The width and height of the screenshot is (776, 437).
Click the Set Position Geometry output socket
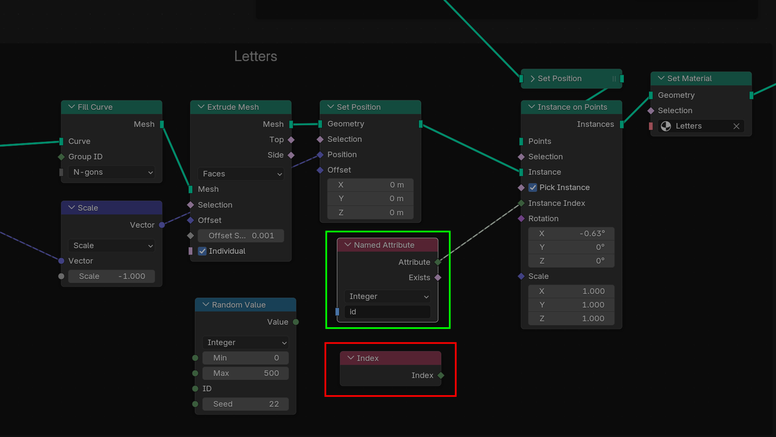tap(421, 124)
